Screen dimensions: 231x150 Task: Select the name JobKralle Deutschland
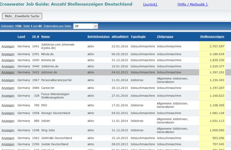tap(57, 138)
